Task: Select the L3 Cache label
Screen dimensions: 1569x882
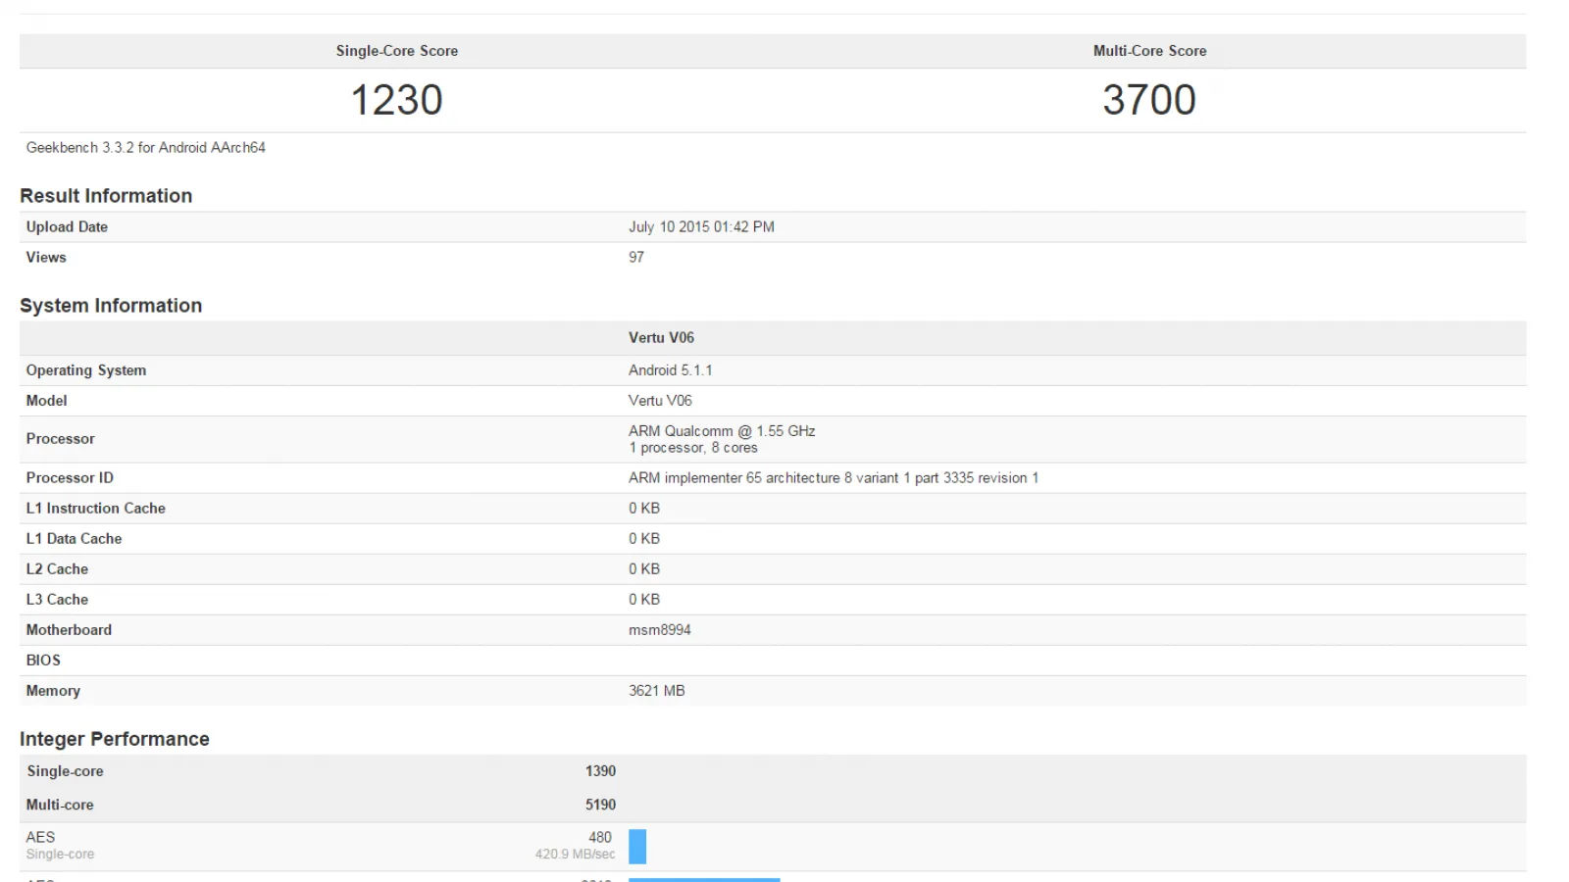Action: tap(57, 600)
